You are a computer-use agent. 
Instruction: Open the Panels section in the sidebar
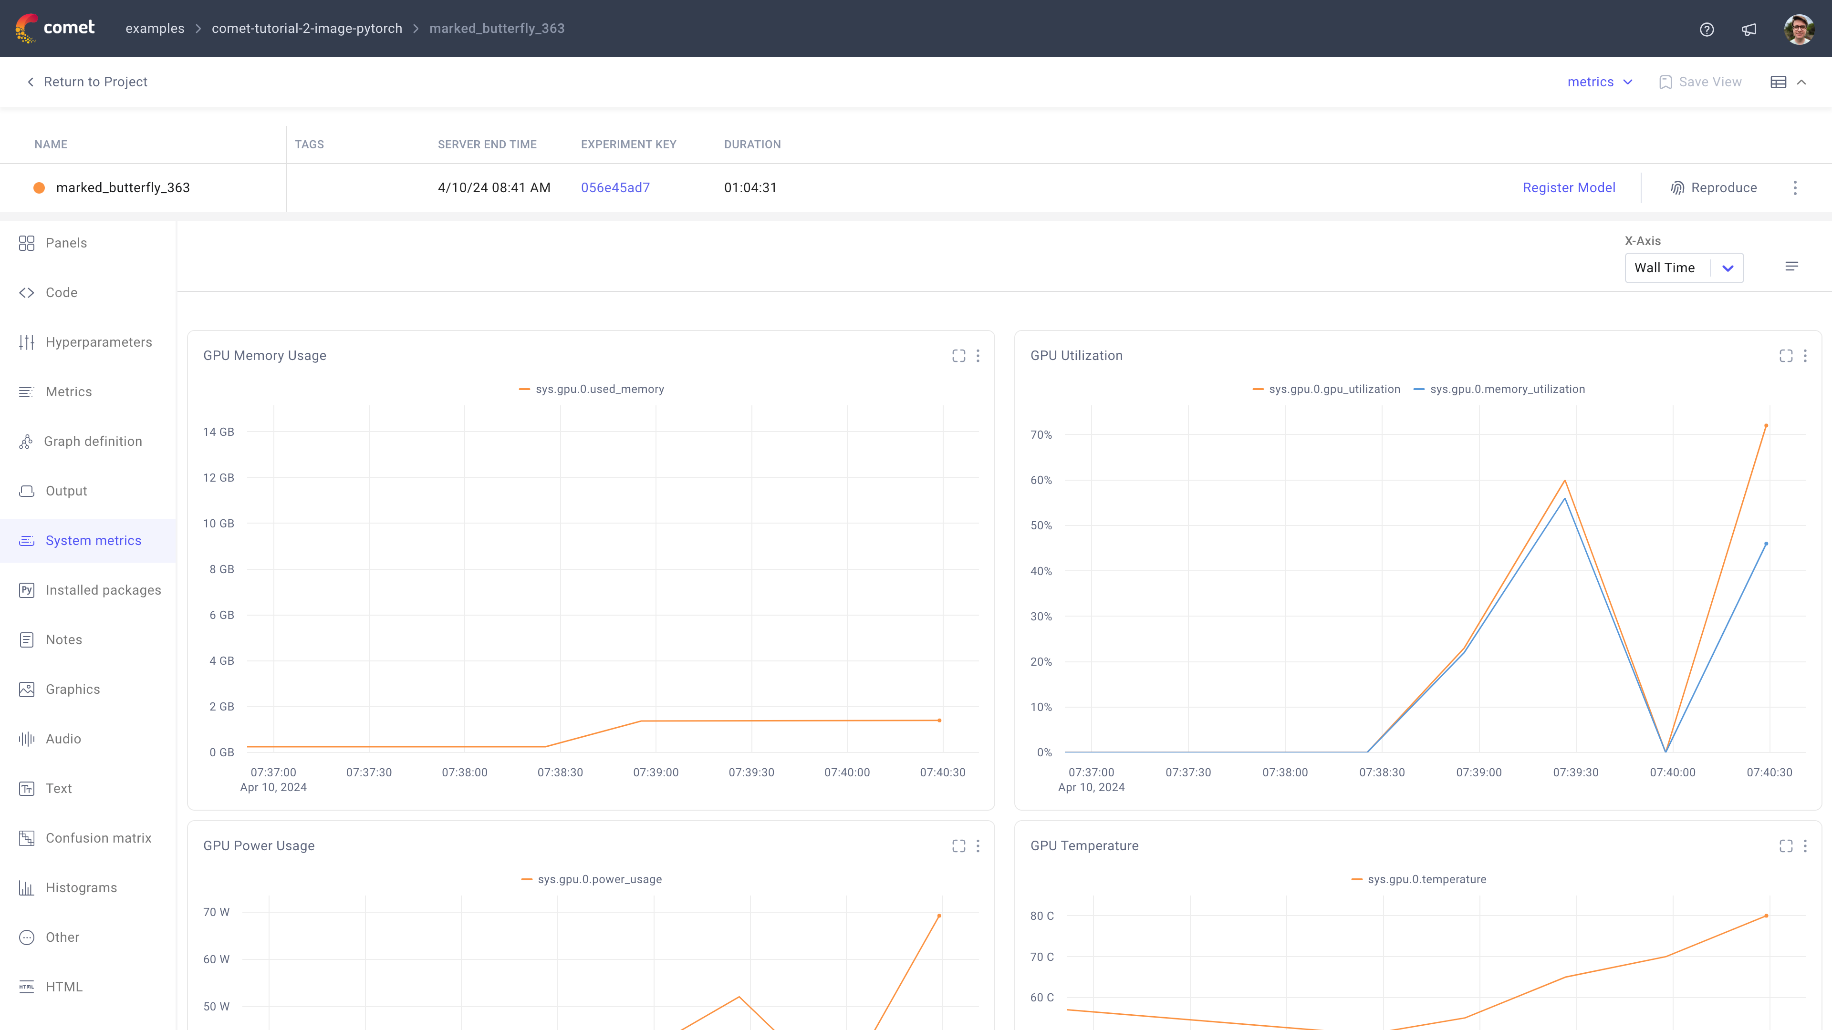[65, 242]
